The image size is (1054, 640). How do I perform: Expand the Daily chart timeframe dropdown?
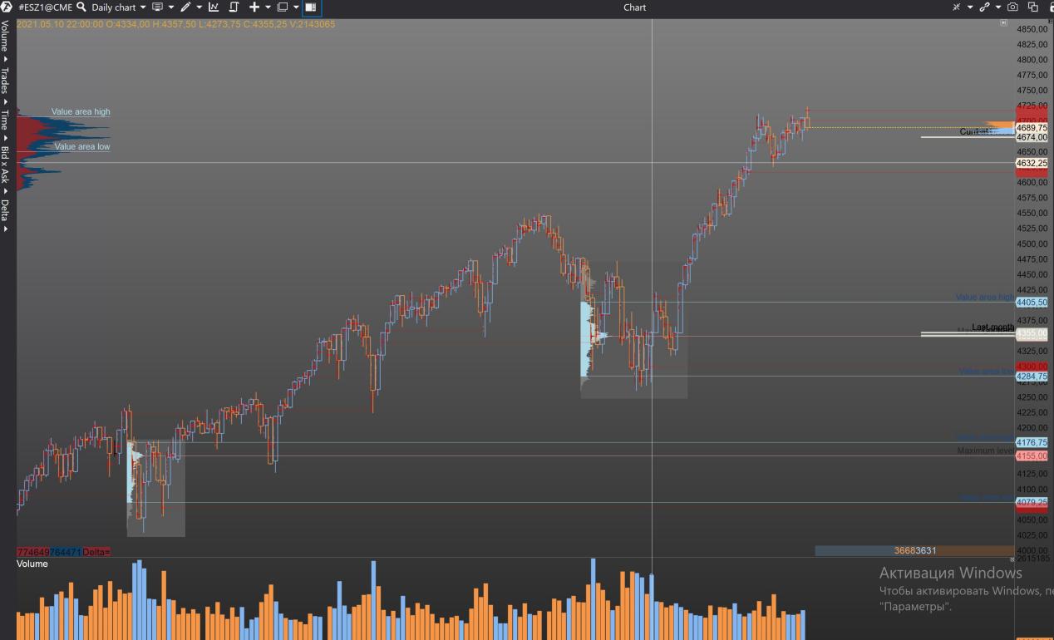point(118,7)
